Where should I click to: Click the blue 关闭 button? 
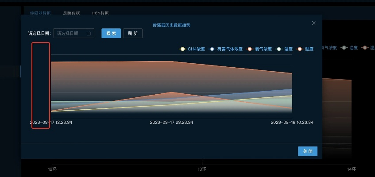pyautogui.click(x=307, y=151)
